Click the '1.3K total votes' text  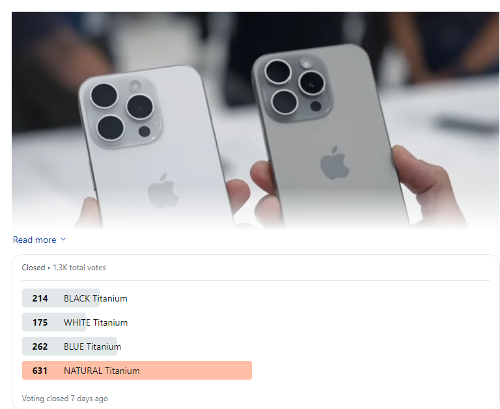click(x=79, y=268)
